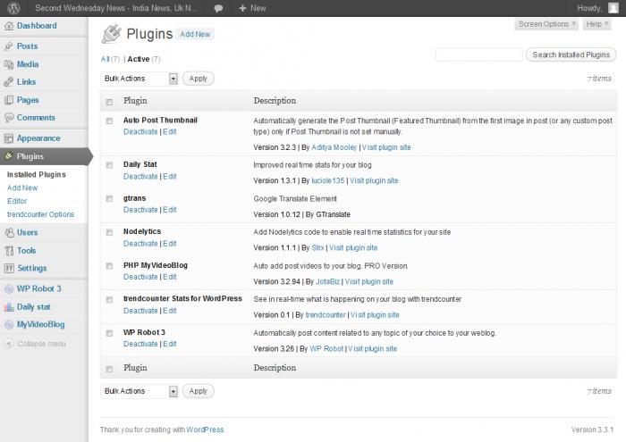This screenshot has height=442, width=626.
Task: Click the Links chain icon
Action: (x=9, y=82)
